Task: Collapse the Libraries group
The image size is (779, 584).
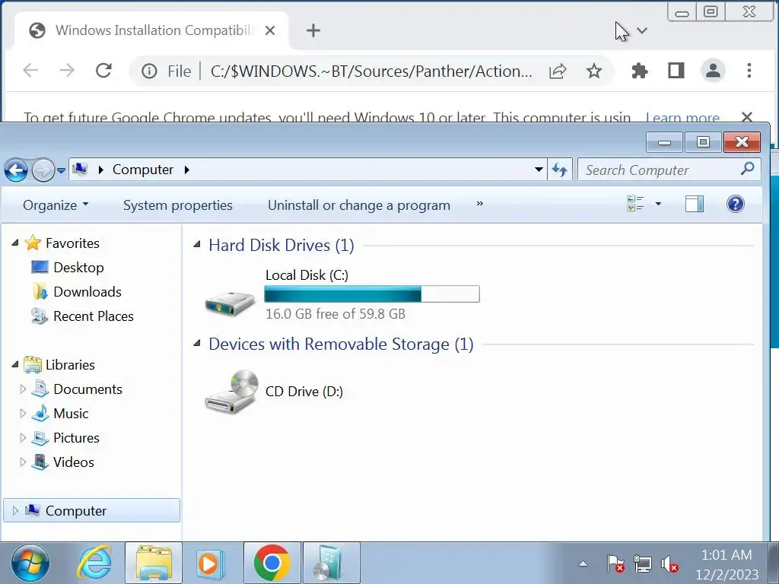Action: click(15, 364)
